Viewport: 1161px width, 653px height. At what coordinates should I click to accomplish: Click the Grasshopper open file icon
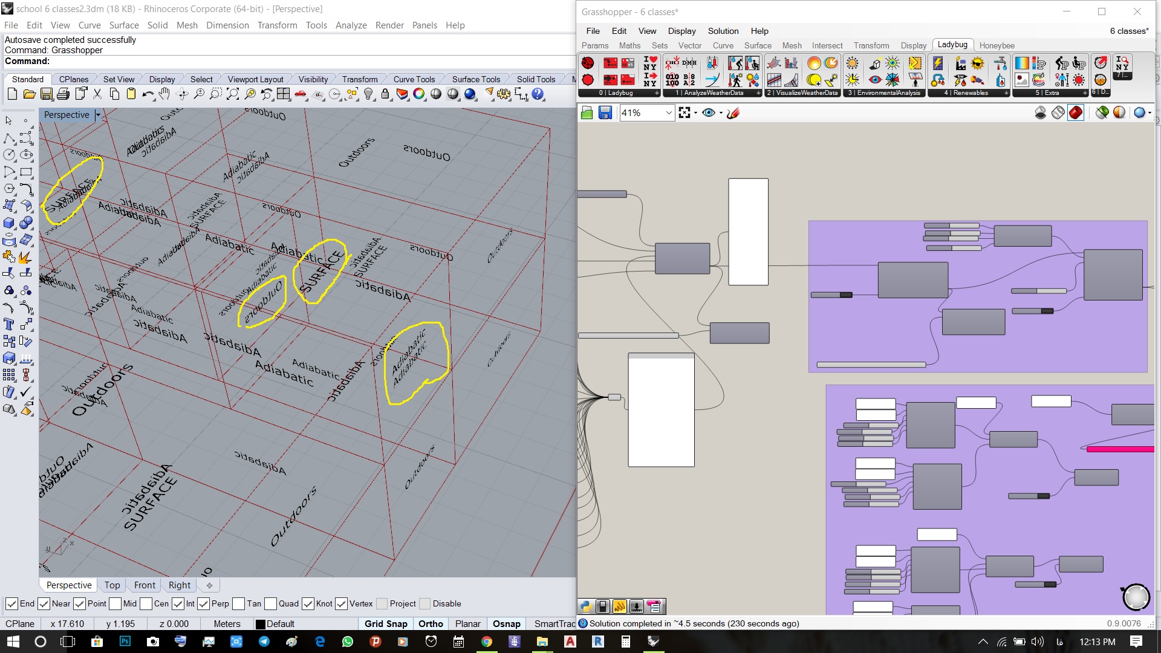pyautogui.click(x=587, y=113)
